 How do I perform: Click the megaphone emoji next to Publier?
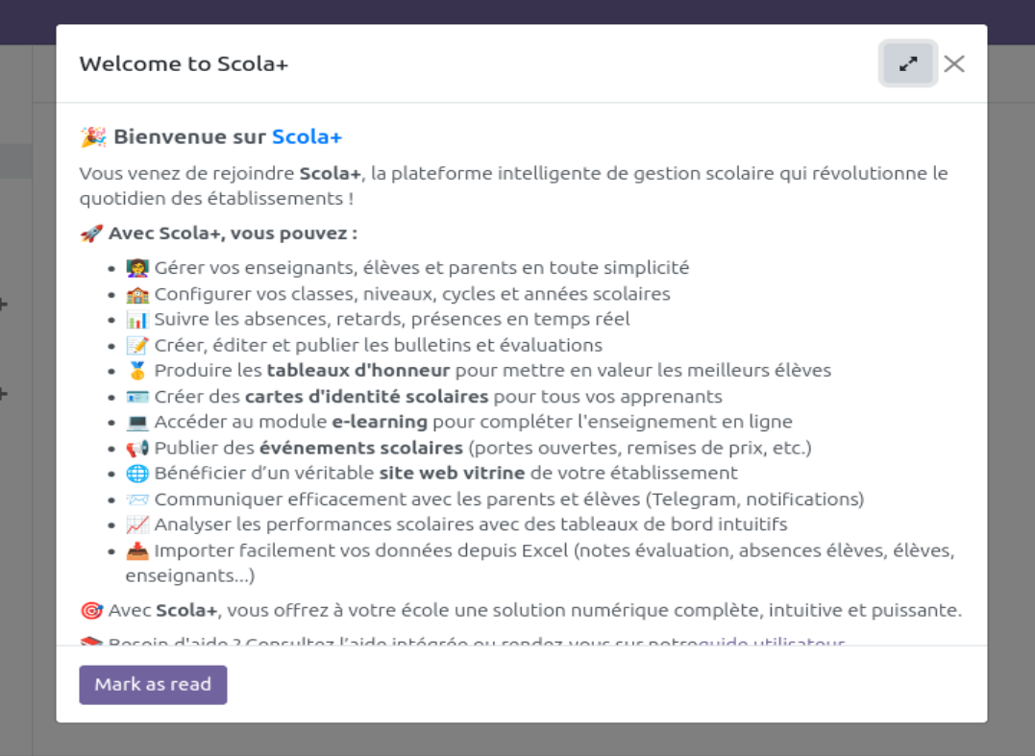point(136,448)
